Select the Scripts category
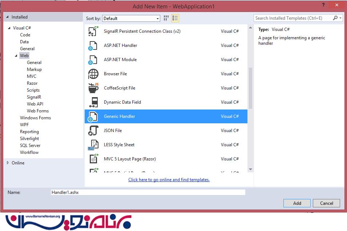 [33, 90]
